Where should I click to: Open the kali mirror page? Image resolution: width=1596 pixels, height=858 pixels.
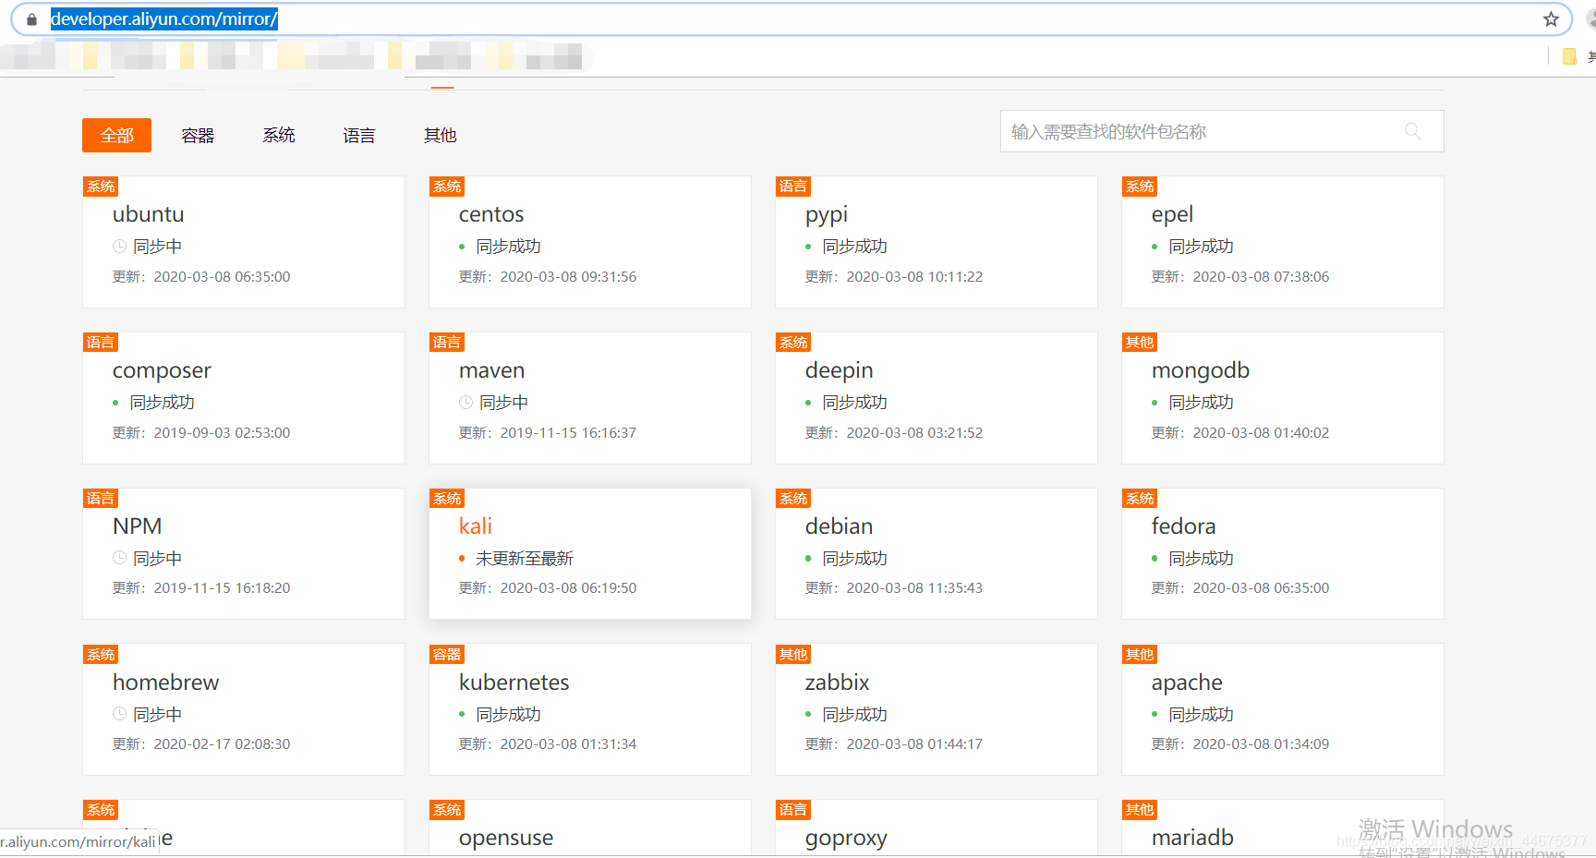(x=475, y=526)
